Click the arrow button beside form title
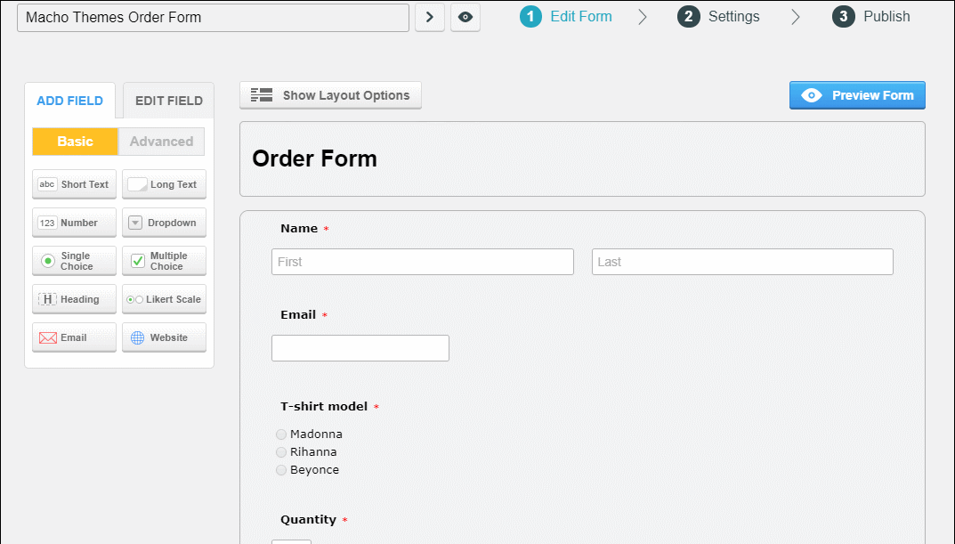 click(x=429, y=17)
